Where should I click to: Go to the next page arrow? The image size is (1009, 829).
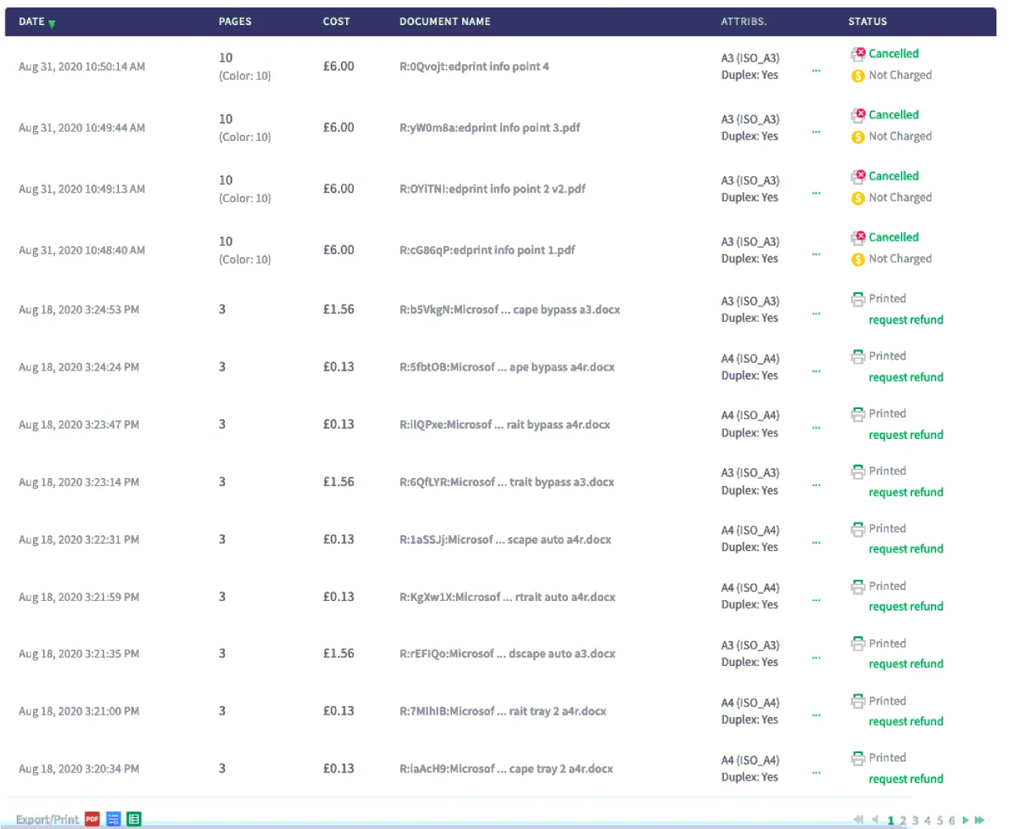(966, 820)
